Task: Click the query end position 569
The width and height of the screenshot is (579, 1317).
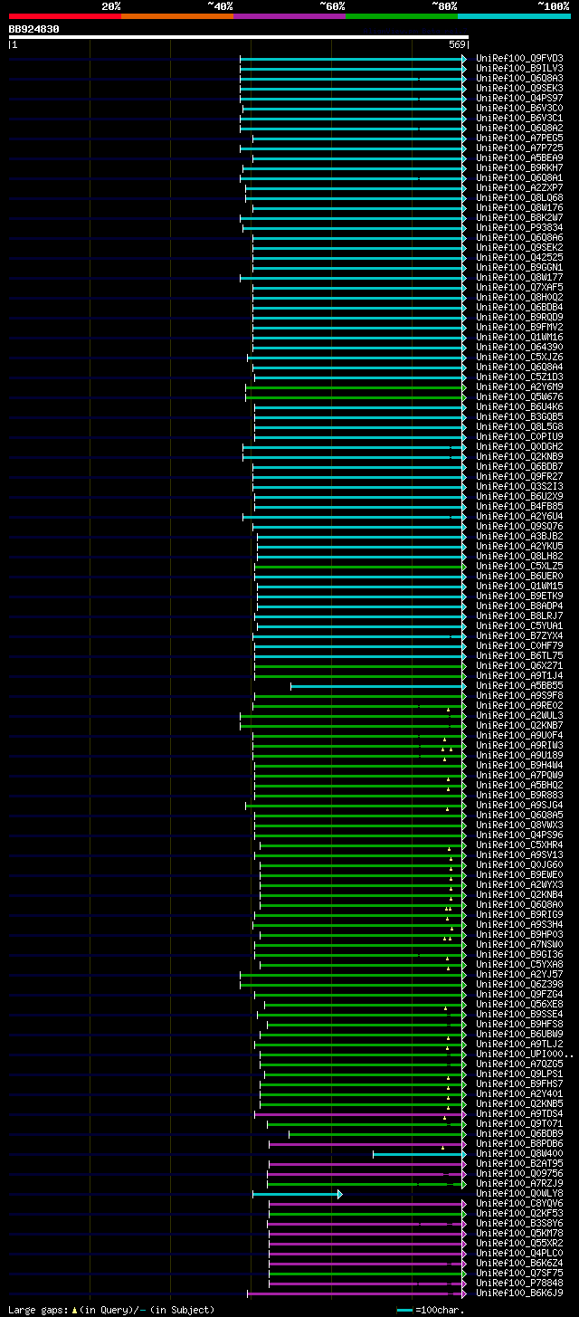Action: (x=457, y=44)
